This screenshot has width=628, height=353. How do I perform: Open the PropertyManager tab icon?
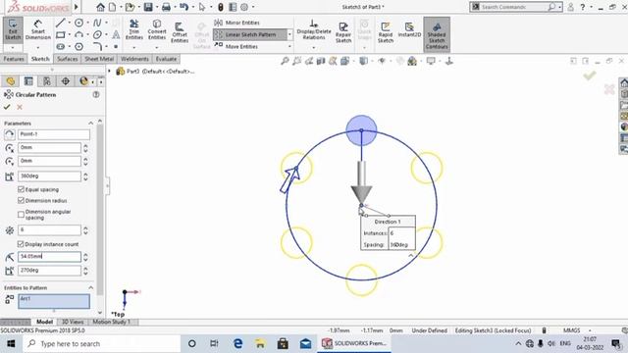pos(28,81)
